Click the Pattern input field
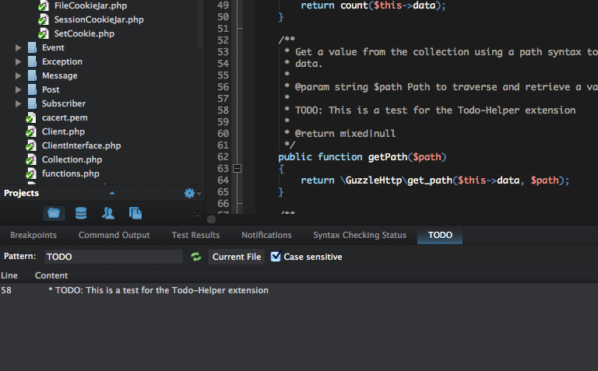This screenshot has width=598, height=371. coord(113,257)
